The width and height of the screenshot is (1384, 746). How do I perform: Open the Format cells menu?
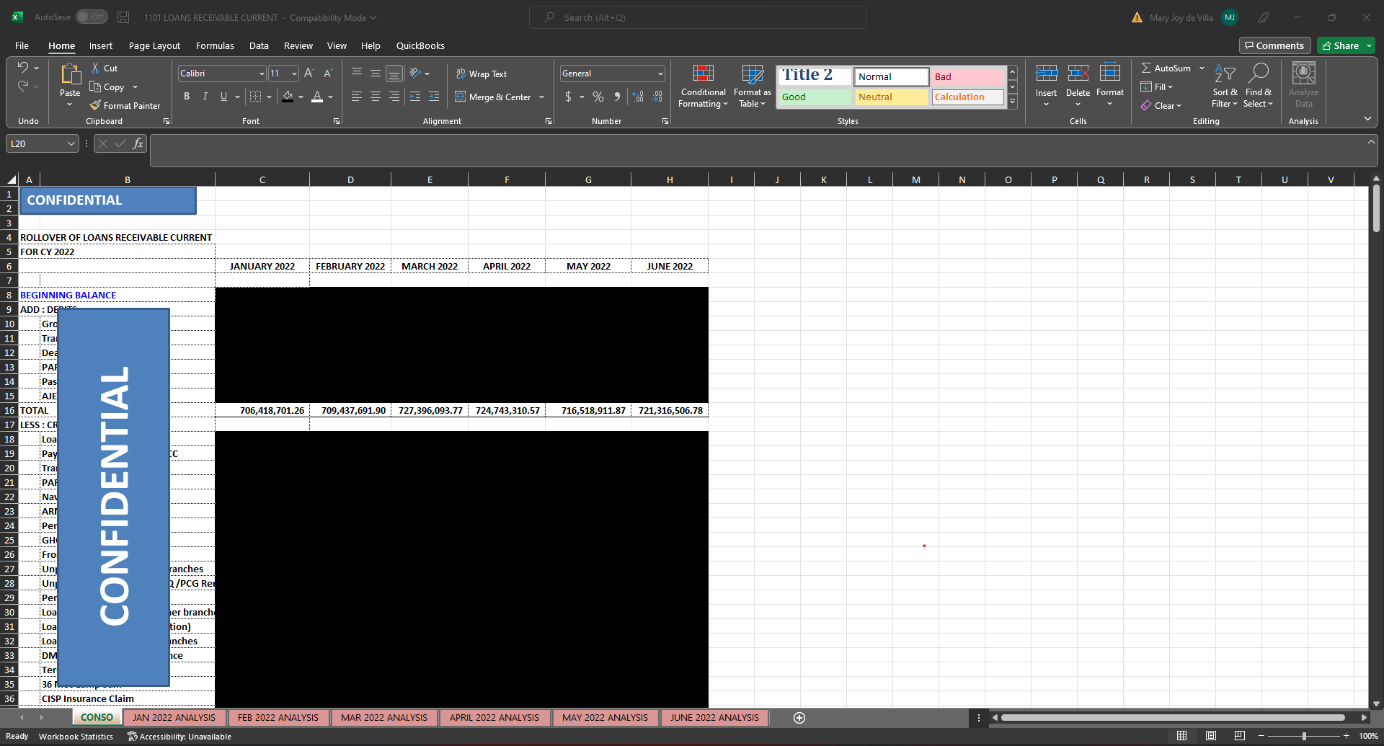coord(1110,86)
